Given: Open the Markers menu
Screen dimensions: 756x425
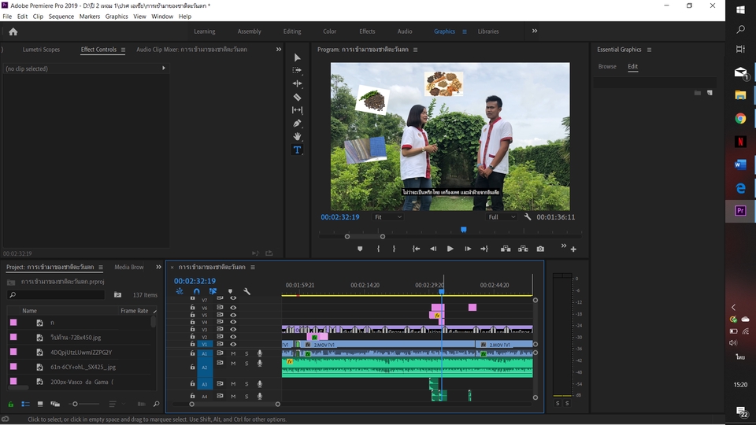Looking at the screenshot, I should coord(89,17).
